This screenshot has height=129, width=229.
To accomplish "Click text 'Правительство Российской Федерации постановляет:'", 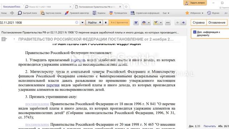I will point(69,53).
